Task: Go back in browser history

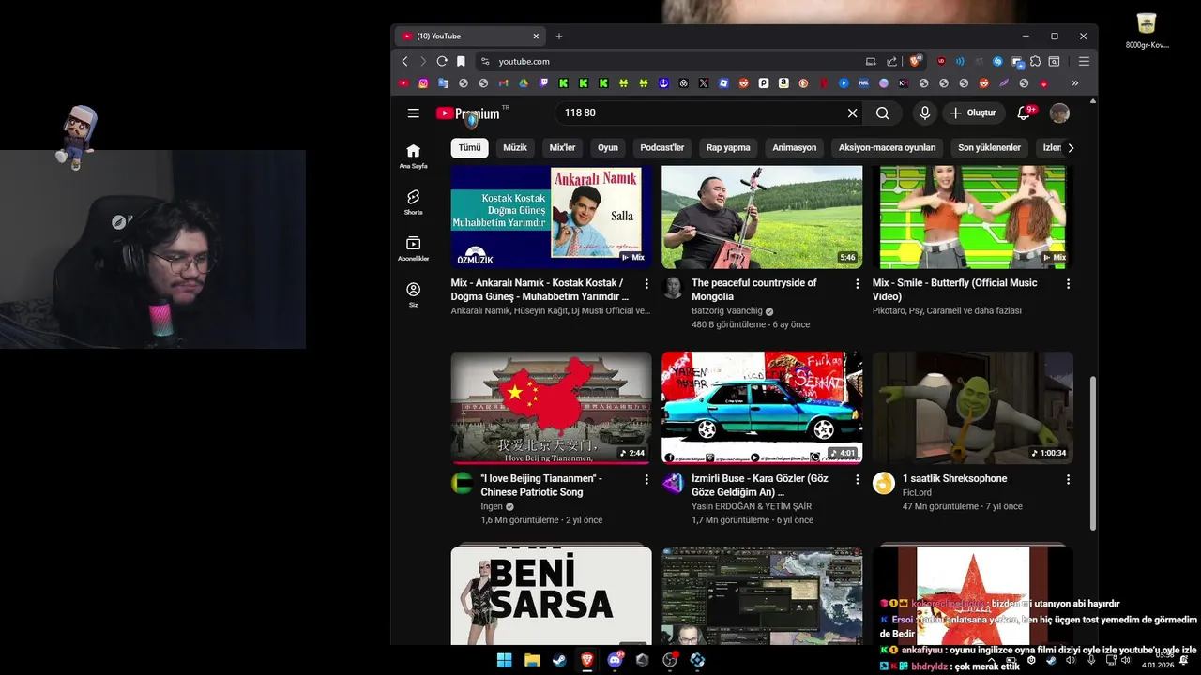Action: tap(404, 61)
